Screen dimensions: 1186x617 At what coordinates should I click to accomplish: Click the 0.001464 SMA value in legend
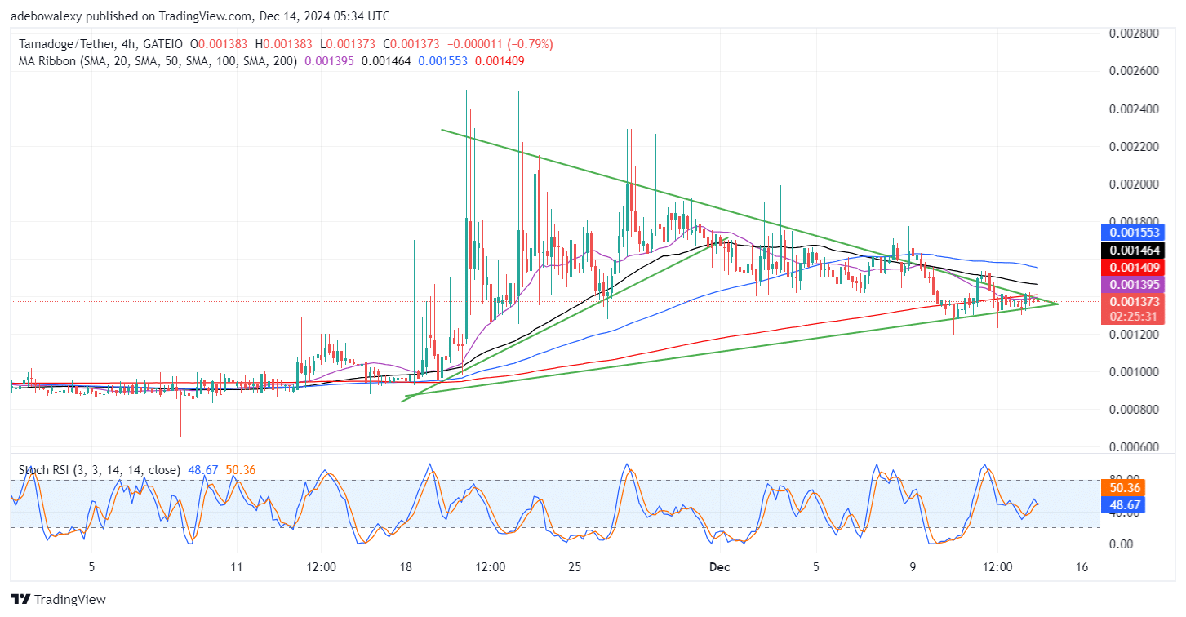click(387, 60)
